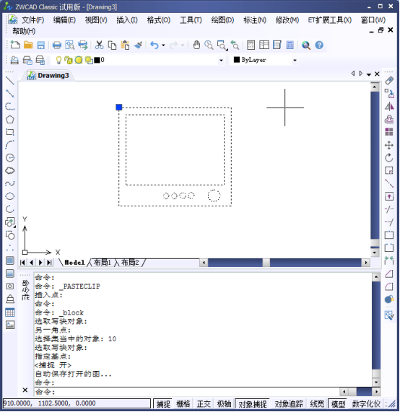Select the Revision Cloud tool
Image resolution: width=400 pixels, height=412 pixels.
10,170
